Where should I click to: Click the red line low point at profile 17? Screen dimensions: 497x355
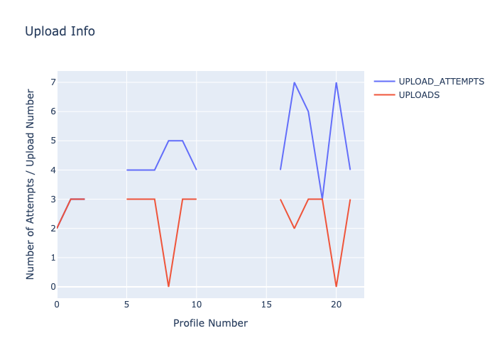point(294,228)
